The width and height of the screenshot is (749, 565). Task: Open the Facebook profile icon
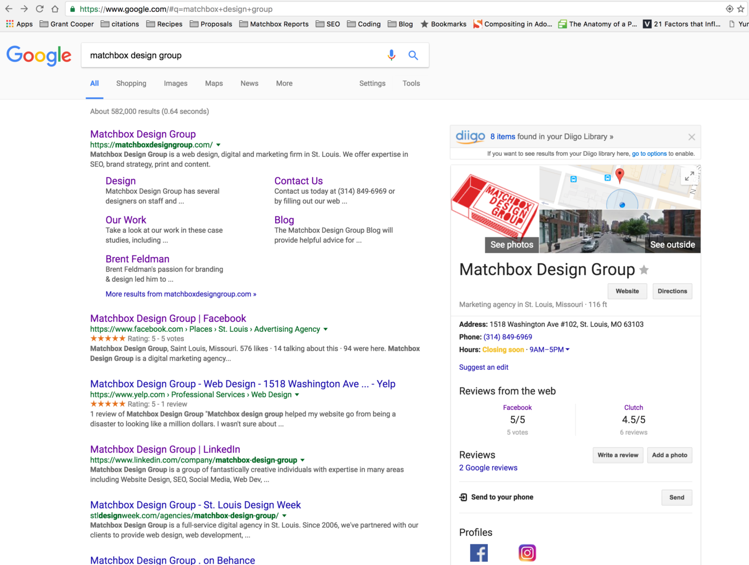[x=479, y=553]
